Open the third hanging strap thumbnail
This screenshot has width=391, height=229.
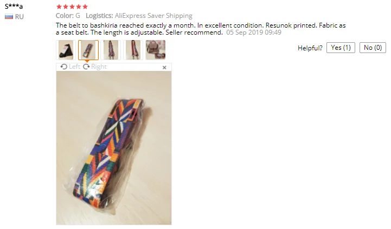click(x=111, y=50)
